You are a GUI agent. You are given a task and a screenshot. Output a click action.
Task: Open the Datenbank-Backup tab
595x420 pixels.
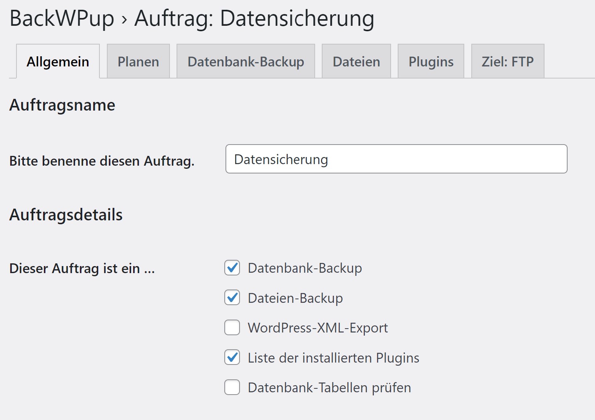(x=246, y=61)
